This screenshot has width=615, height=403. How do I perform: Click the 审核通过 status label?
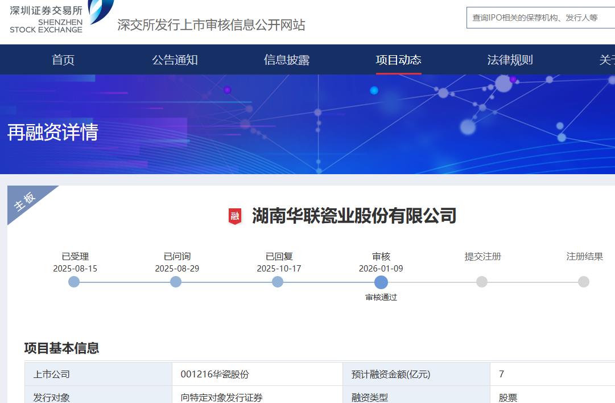pyautogui.click(x=381, y=297)
